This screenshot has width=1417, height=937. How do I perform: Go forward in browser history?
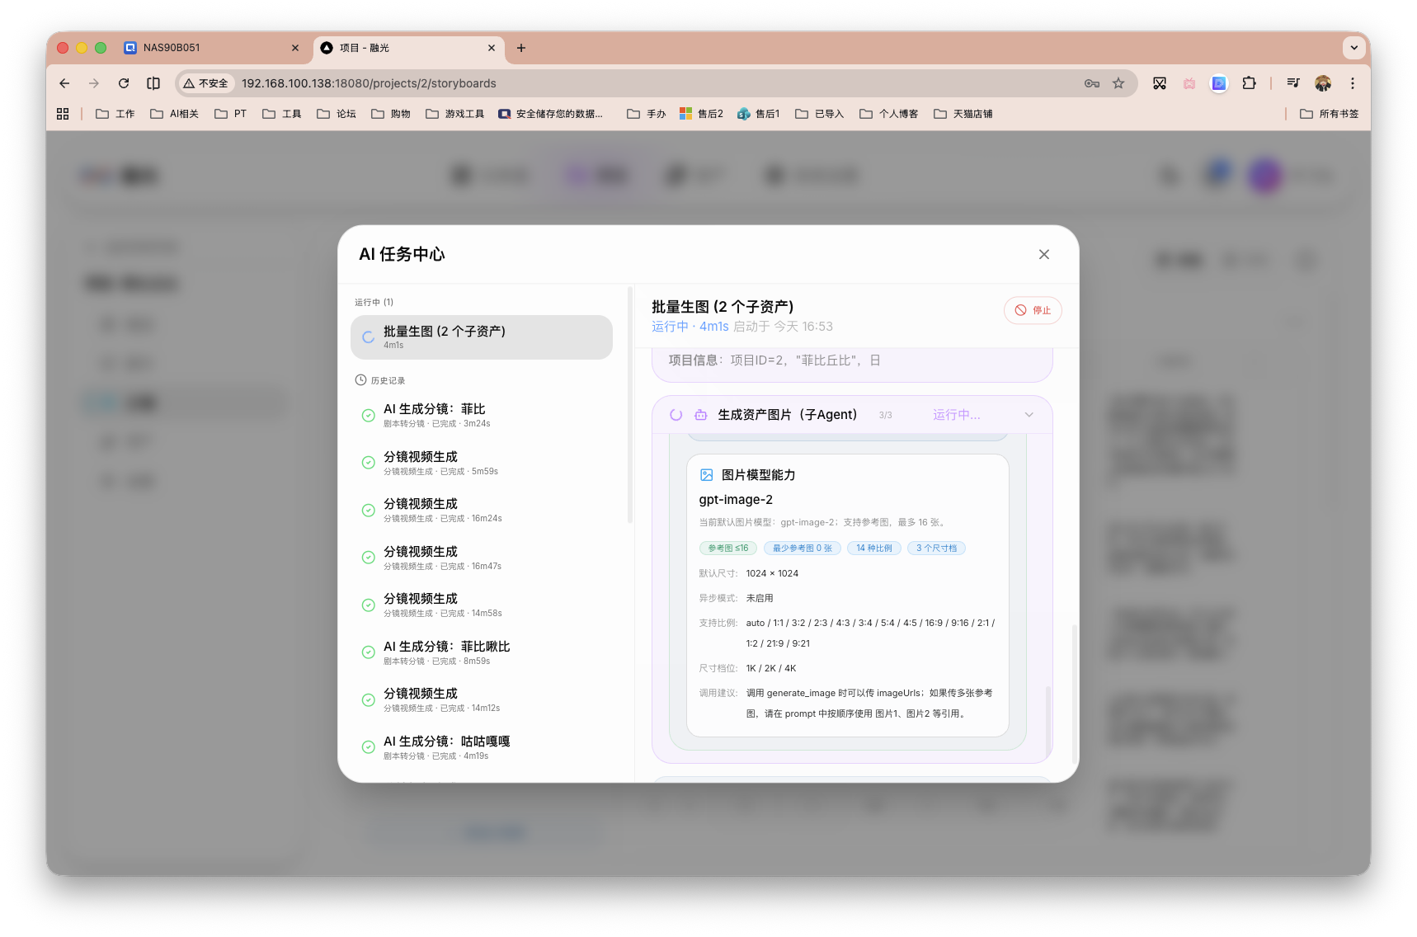click(x=94, y=83)
